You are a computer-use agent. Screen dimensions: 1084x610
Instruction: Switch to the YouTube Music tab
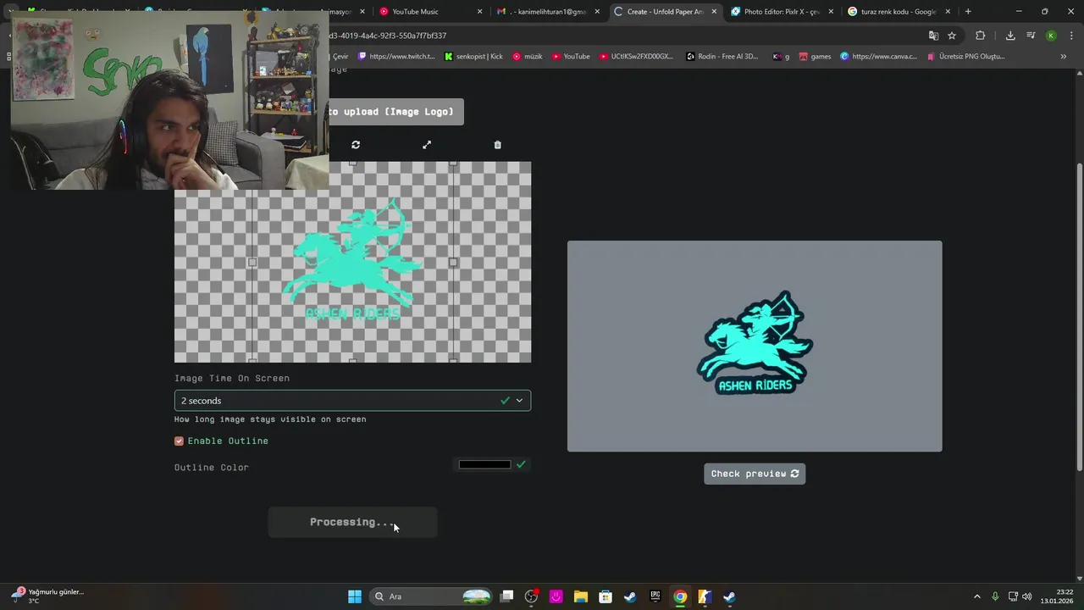tap(430, 12)
